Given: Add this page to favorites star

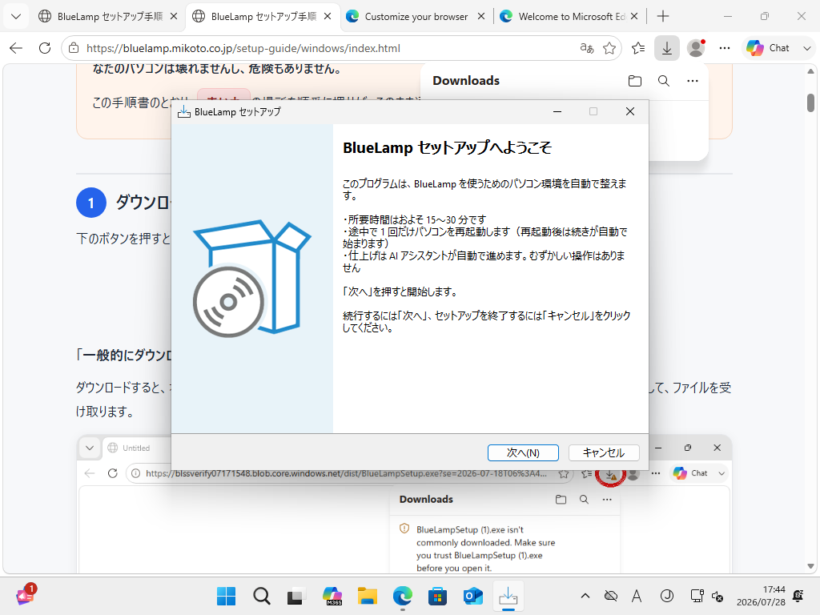Looking at the screenshot, I should coord(609,48).
